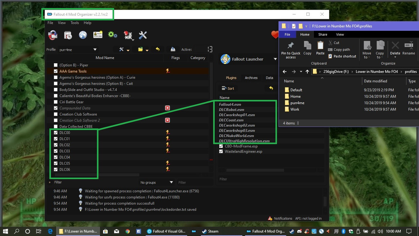Screen dimensions: 419x236
Task: Open Settings wrench and screwdriver icon
Action: point(143,35)
